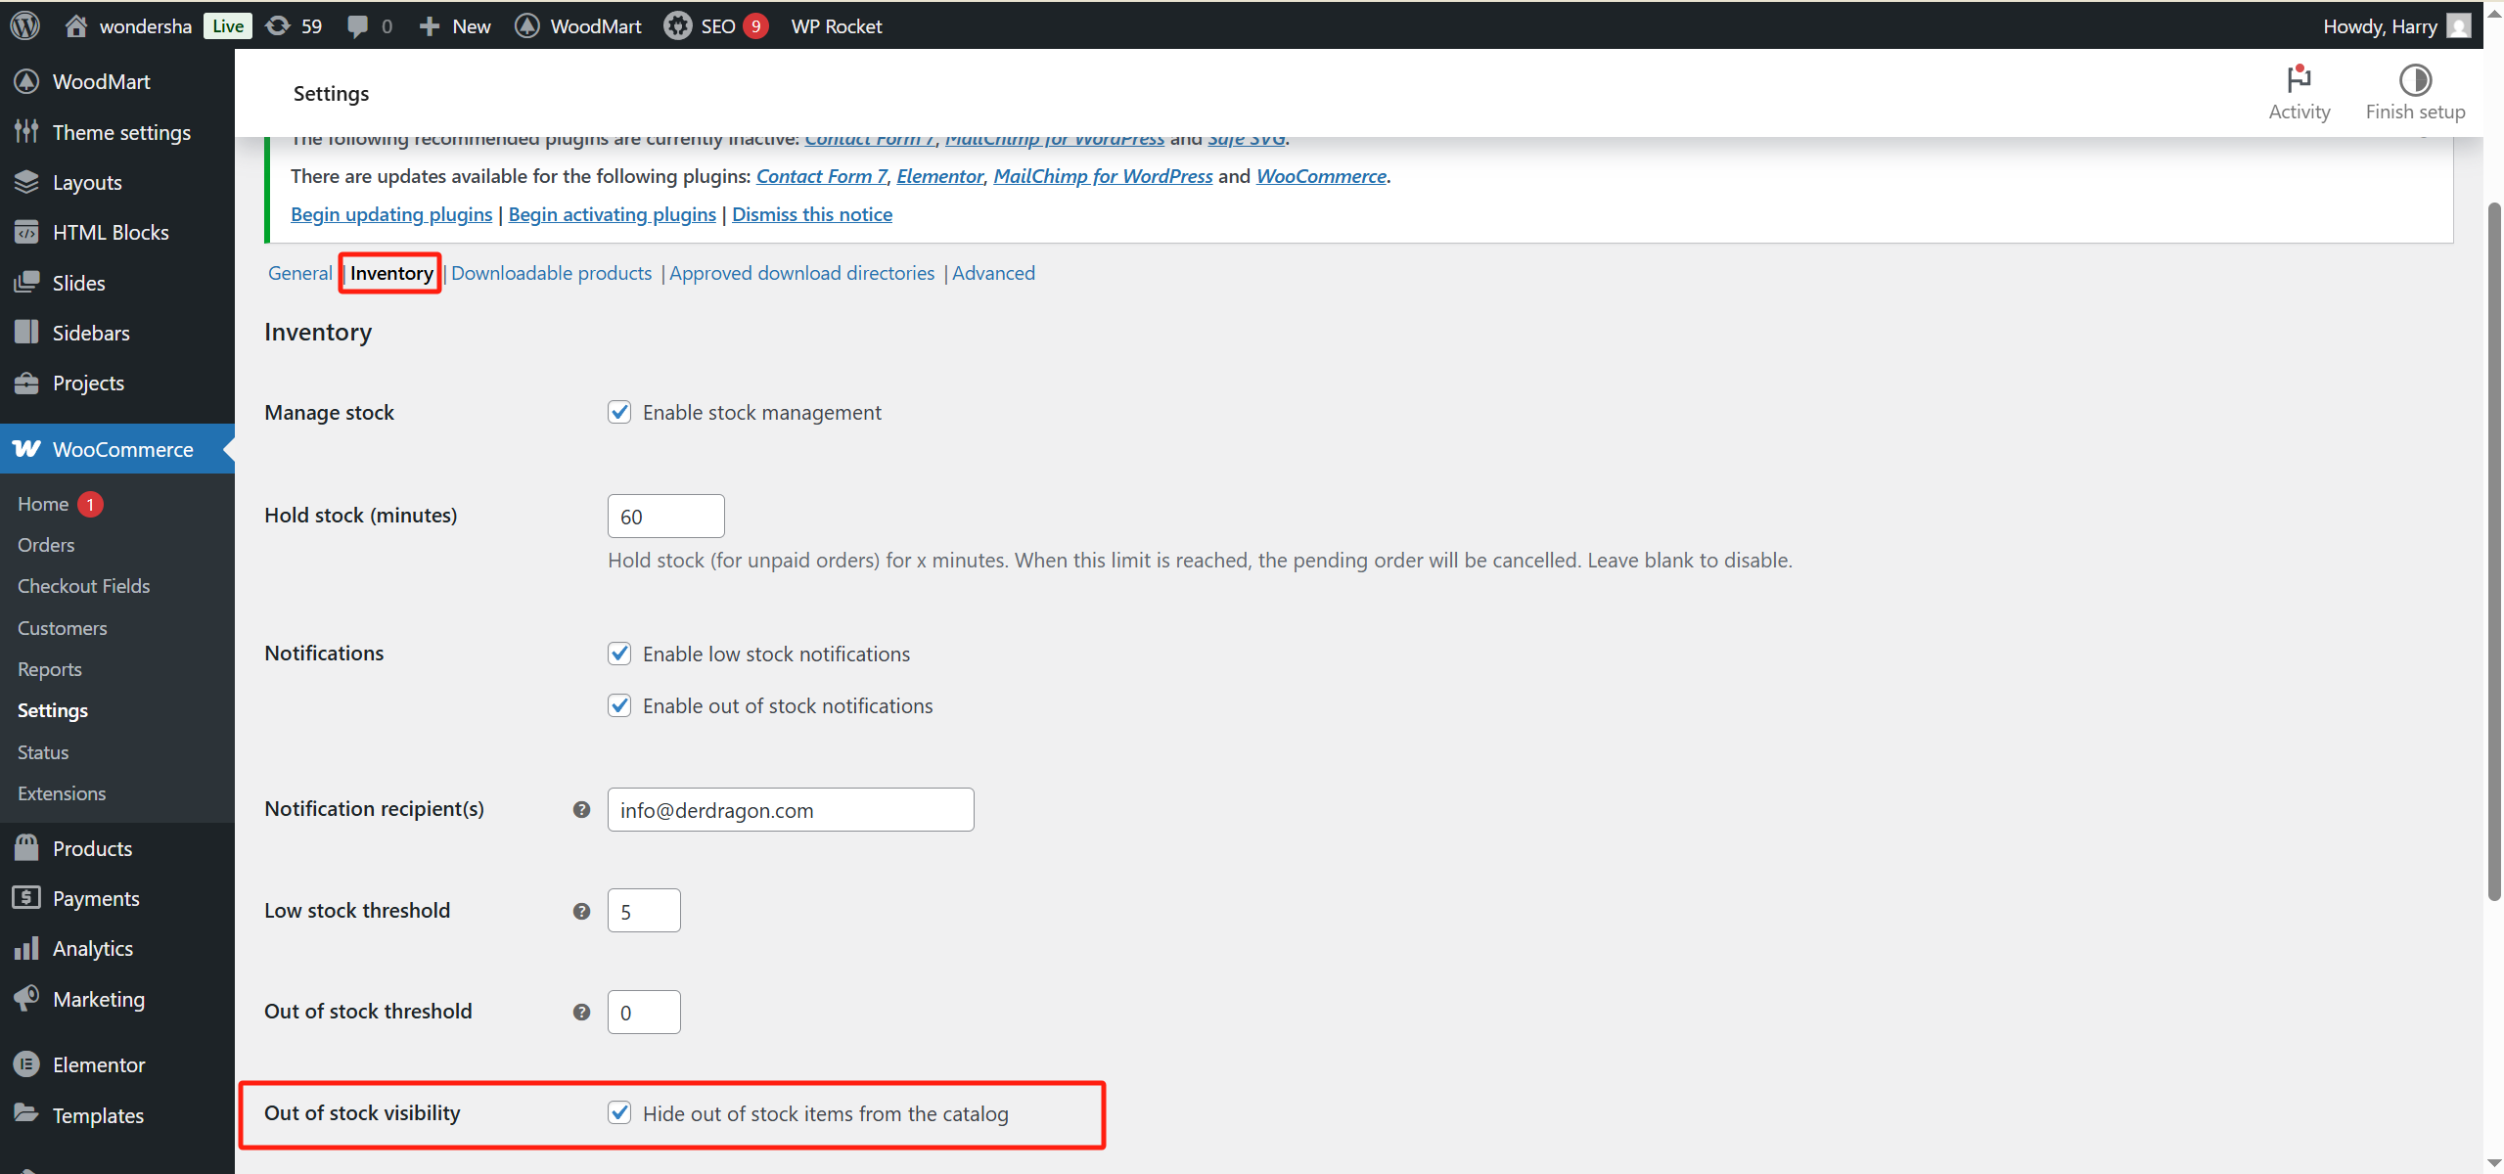The height and width of the screenshot is (1174, 2504).
Task: Uncheck Enable stock management checkbox
Action: click(619, 412)
